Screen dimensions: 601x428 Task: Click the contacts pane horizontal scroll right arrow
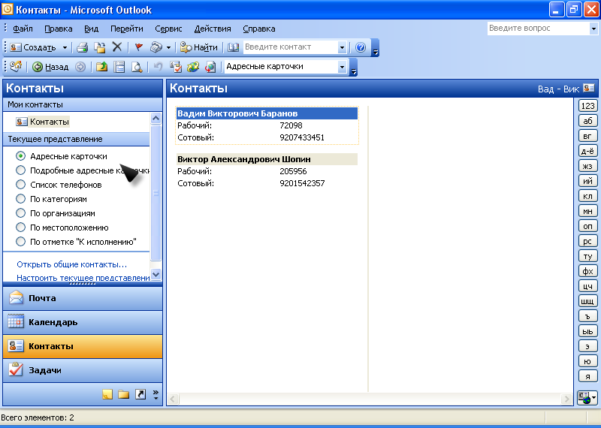point(566,399)
